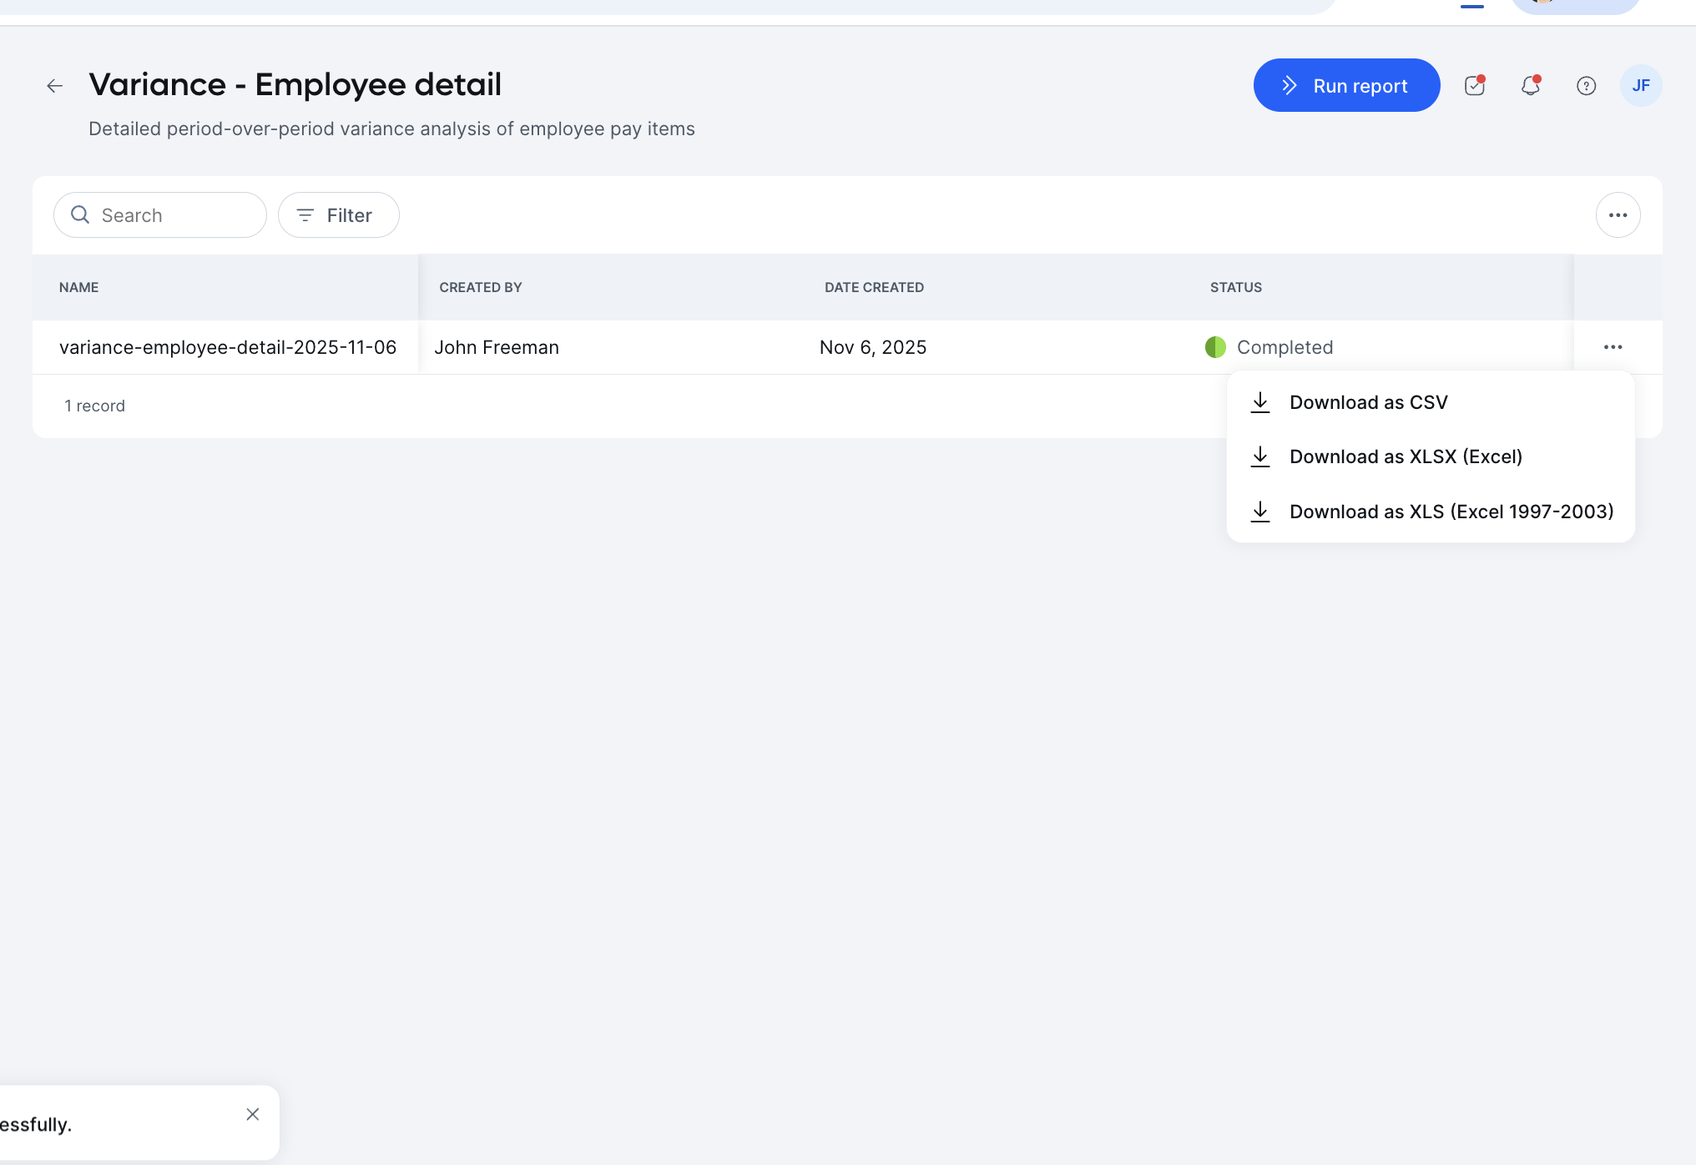
Task: Click download icon beside Download as CSV
Action: 1260,401
